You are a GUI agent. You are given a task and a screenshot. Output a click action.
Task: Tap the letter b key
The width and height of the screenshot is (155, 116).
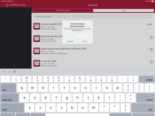click(72, 108)
